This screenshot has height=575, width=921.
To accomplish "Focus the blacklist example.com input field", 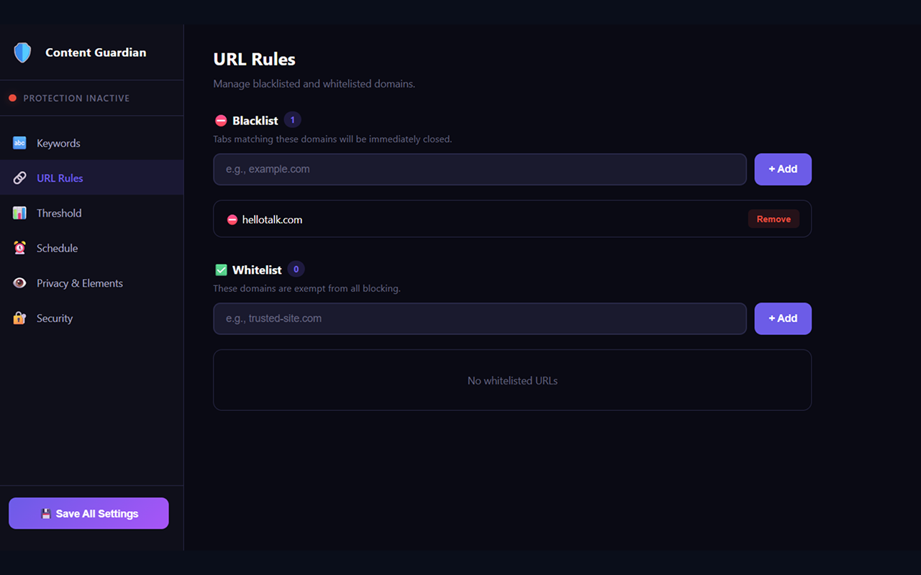I will [x=480, y=169].
